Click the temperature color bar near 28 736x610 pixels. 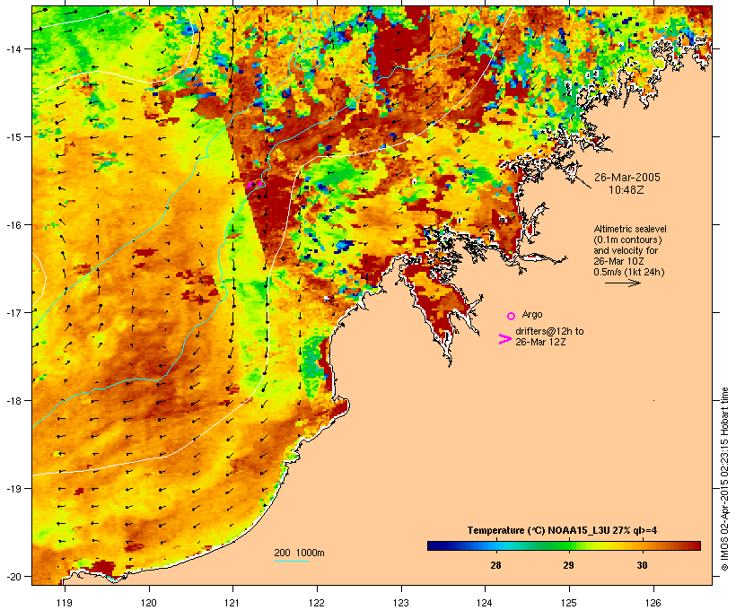click(495, 545)
